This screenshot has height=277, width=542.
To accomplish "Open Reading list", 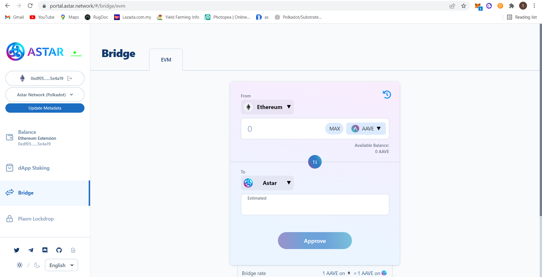I will 522,17.
